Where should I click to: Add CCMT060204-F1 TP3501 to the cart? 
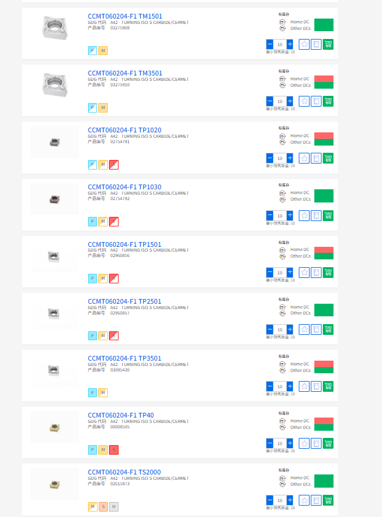[328, 386]
